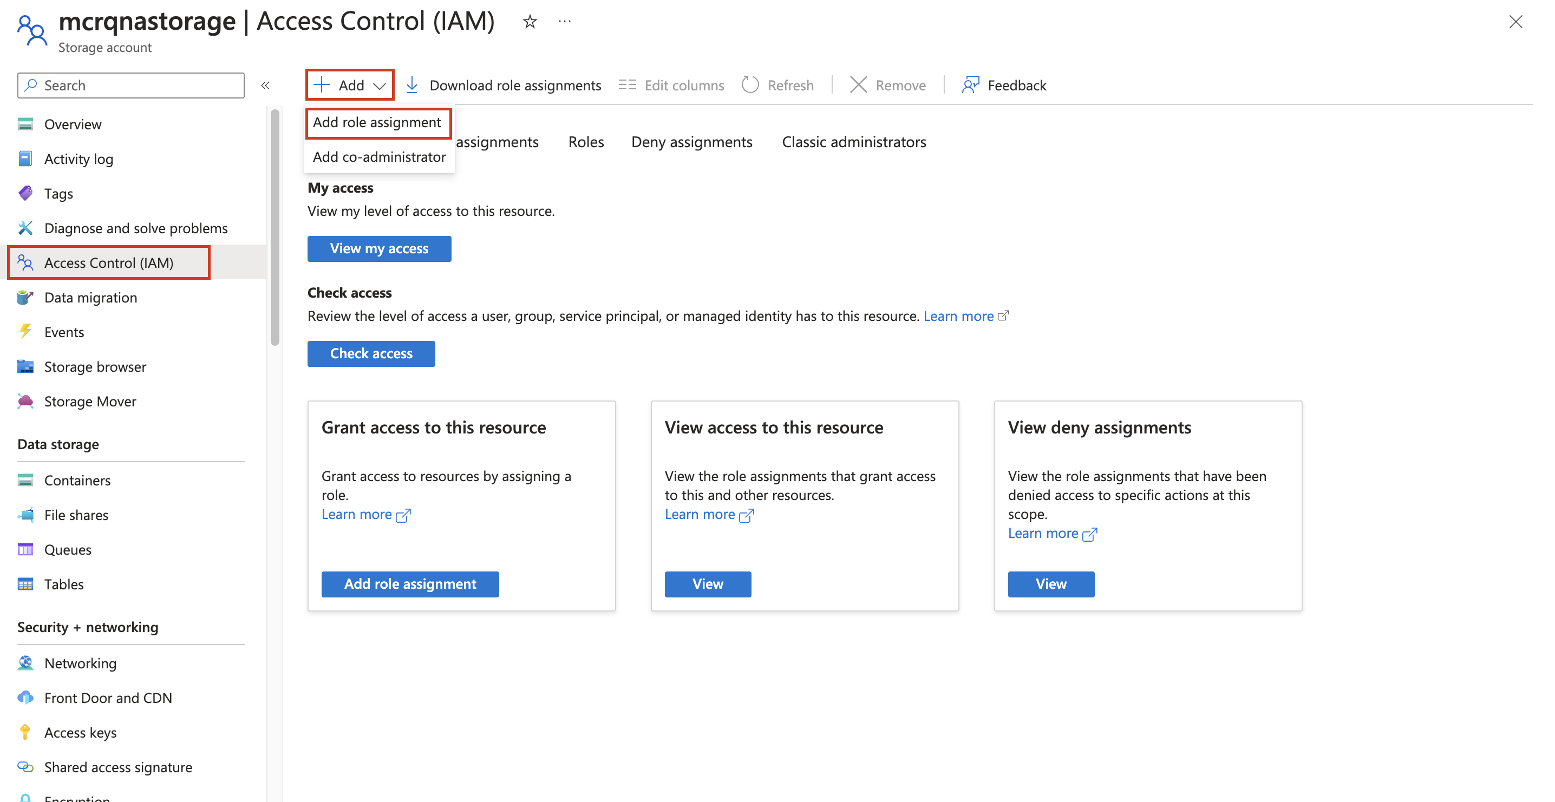Click the Check access button

coord(371,353)
